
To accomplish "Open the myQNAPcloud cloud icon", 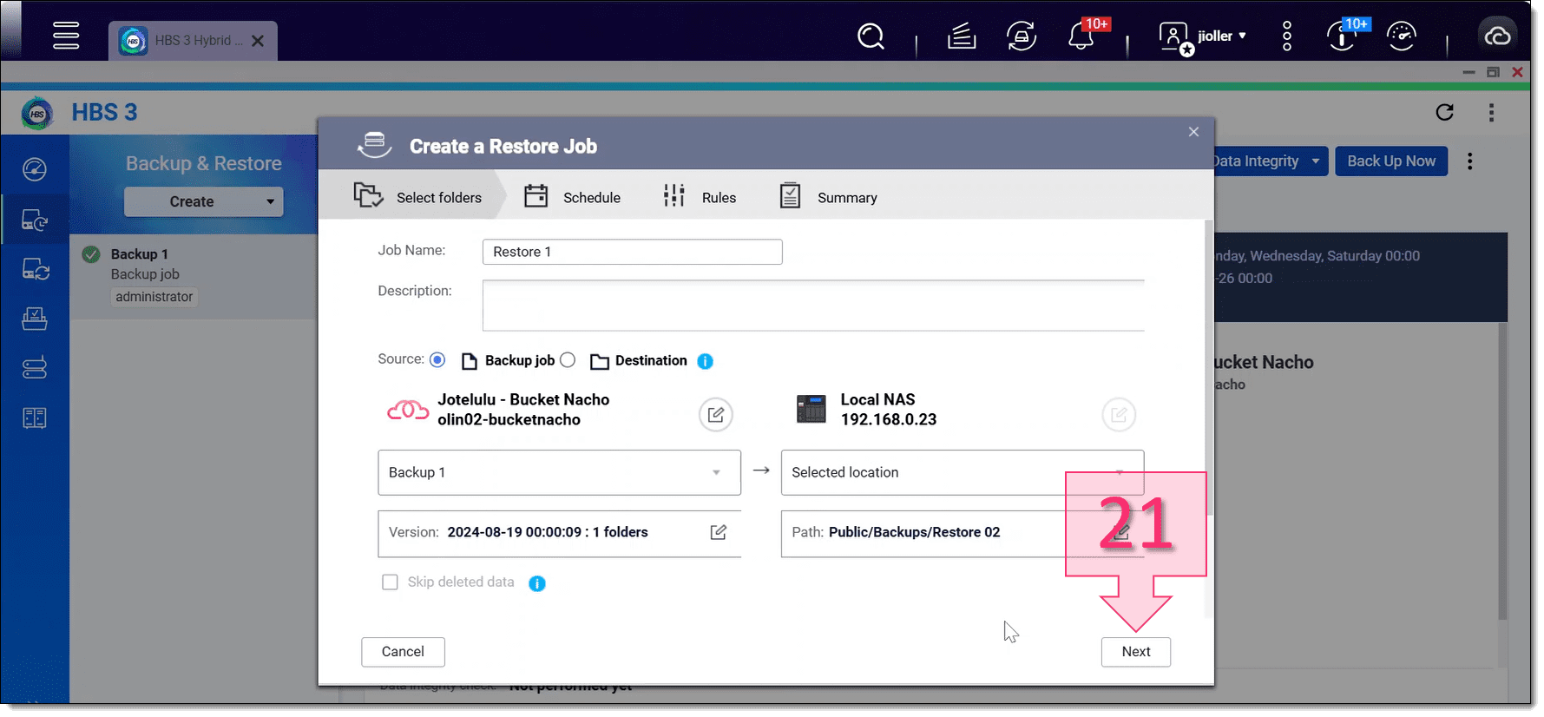I will click(1497, 36).
